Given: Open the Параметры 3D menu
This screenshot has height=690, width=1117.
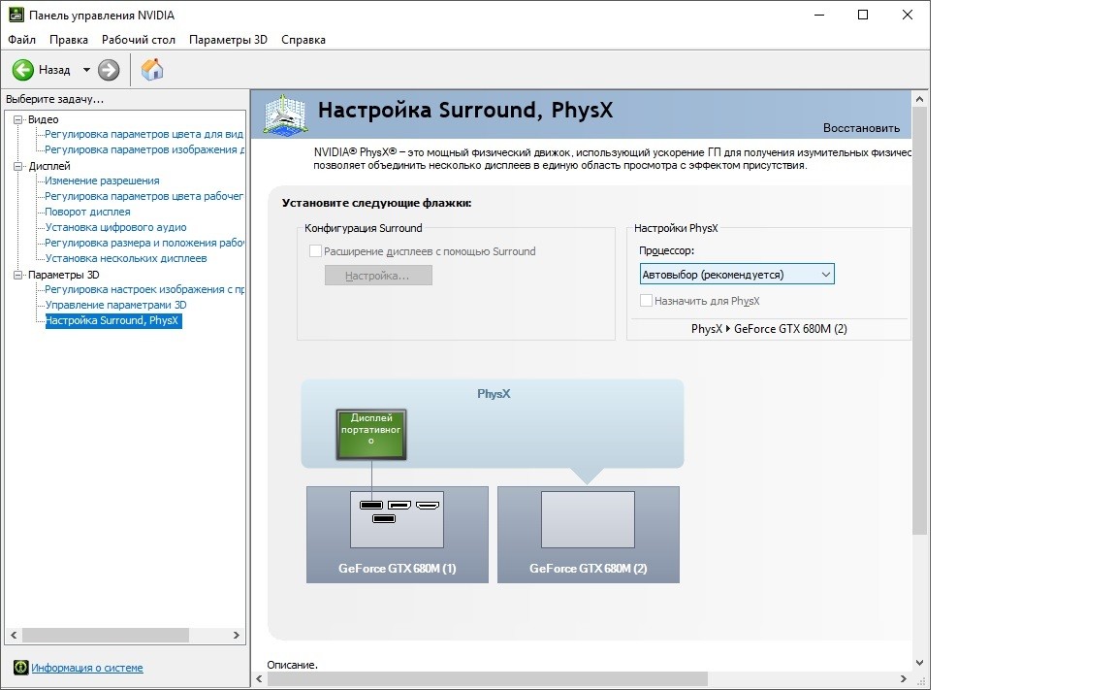Looking at the screenshot, I should 228,40.
